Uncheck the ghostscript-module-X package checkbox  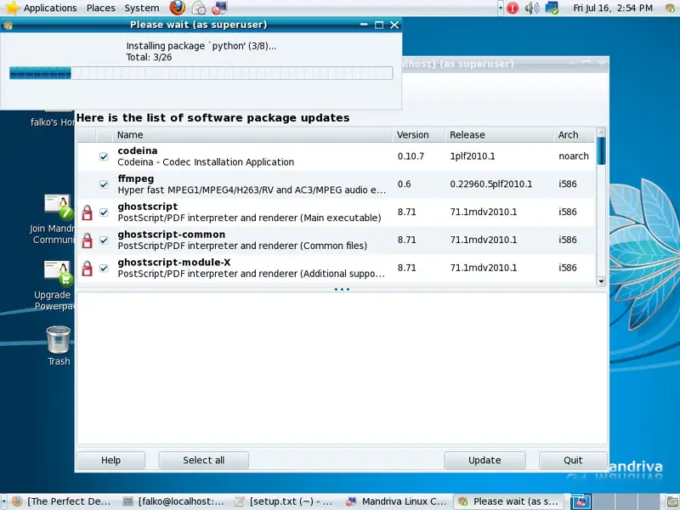(104, 268)
